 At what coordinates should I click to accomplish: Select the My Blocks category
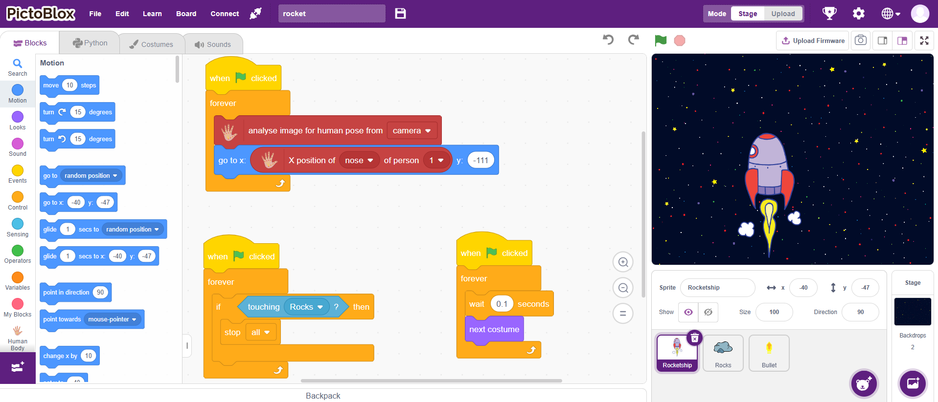(x=18, y=308)
